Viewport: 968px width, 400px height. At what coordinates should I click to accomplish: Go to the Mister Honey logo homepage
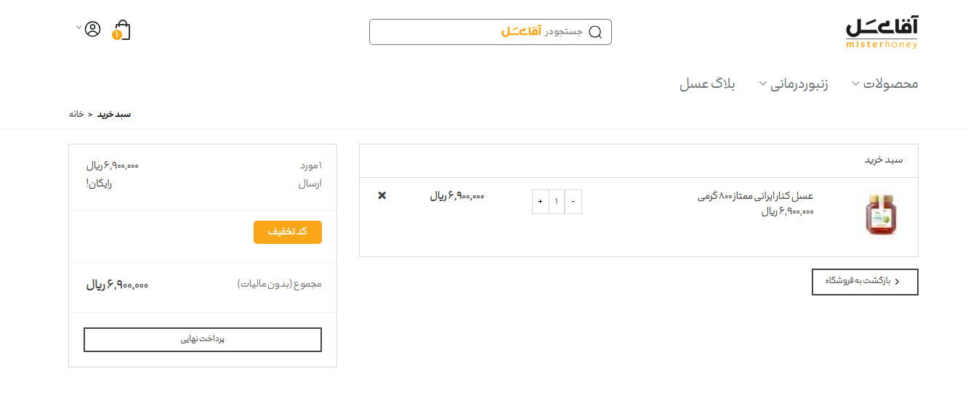pyautogui.click(x=882, y=33)
